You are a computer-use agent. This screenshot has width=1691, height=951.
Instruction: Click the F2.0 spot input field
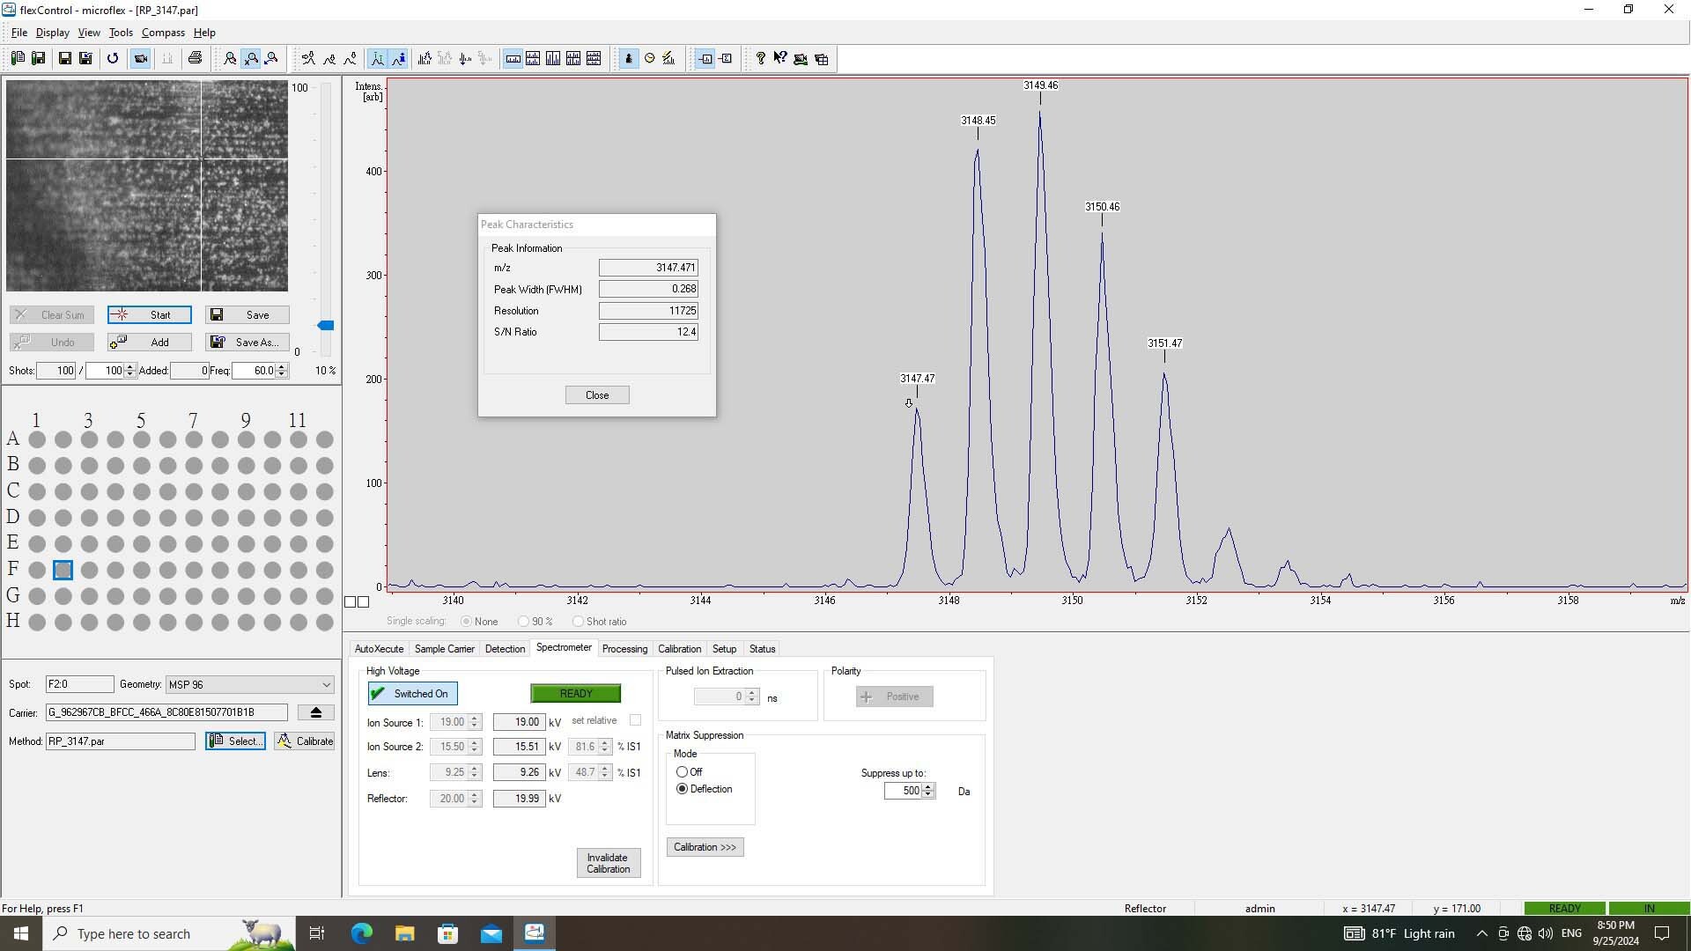tap(78, 684)
